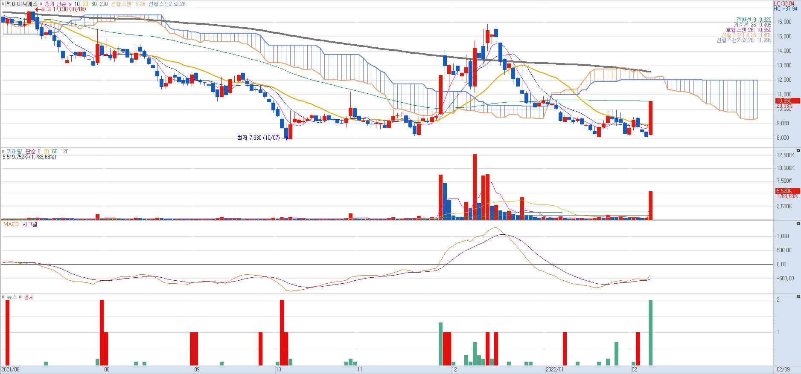Collapse the news panel corner button
801x374 pixels.
point(798,296)
